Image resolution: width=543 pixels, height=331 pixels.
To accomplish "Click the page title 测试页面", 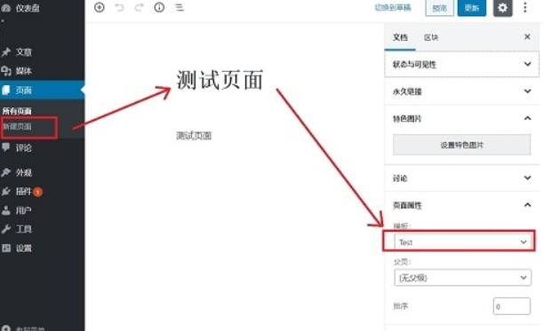I will pyautogui.click(x=220, y=80).
